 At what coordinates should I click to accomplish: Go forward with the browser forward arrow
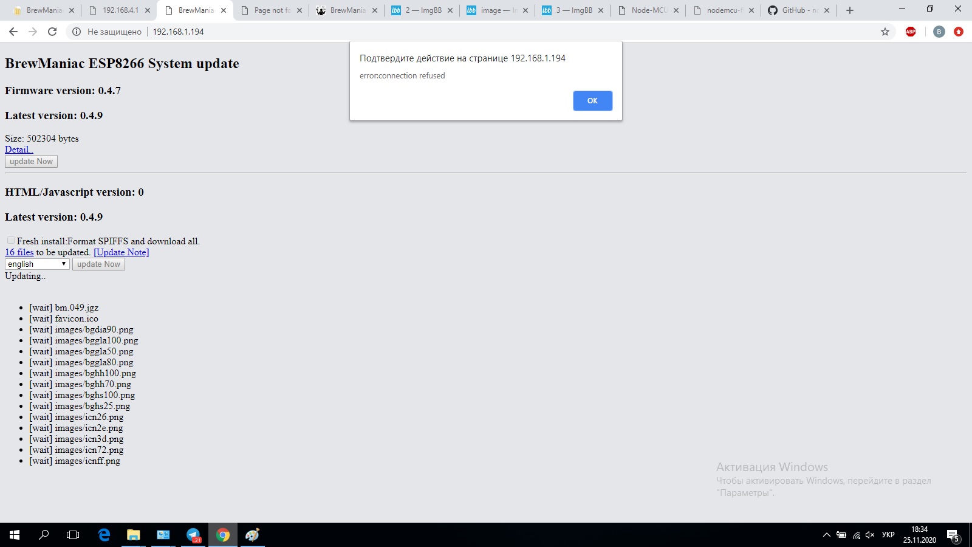[33, 32]
